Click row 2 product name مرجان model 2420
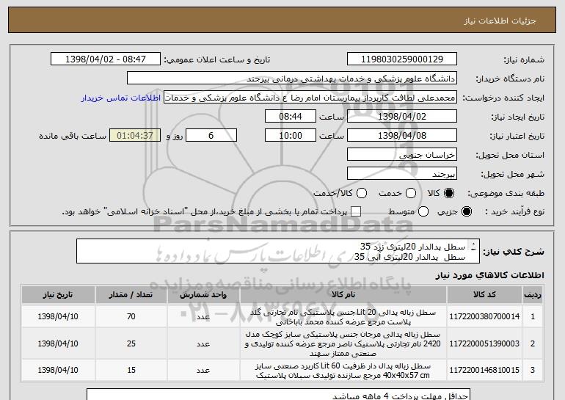Viewport: 565px width, 400px height. pyautogui.click(x=343, y=343)
